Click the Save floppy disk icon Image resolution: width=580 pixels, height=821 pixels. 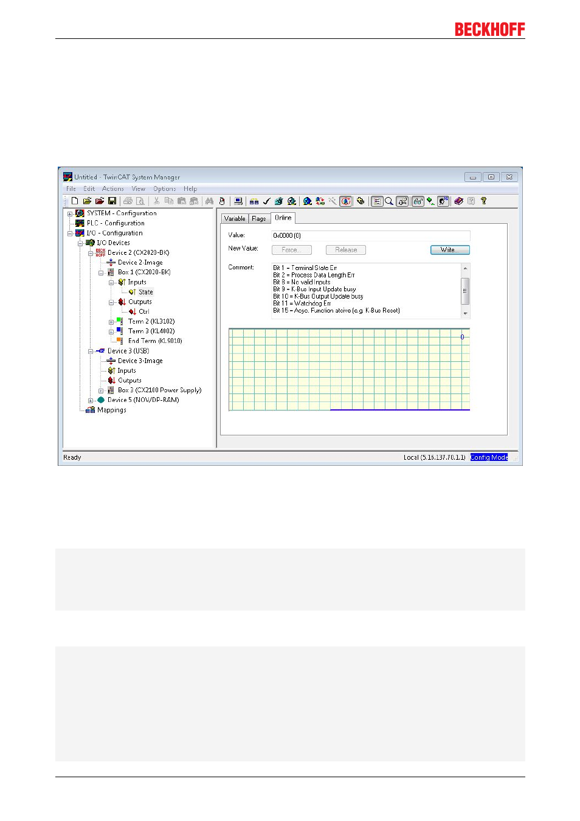pos(112,201)
